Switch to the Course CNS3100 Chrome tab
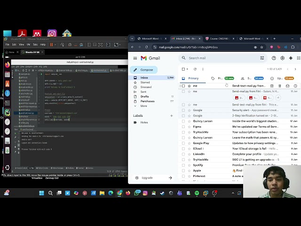 [x=220, y=39]
